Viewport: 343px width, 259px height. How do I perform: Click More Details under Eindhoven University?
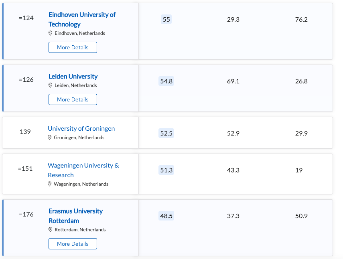pyautogui.click(x=73, y=47)
